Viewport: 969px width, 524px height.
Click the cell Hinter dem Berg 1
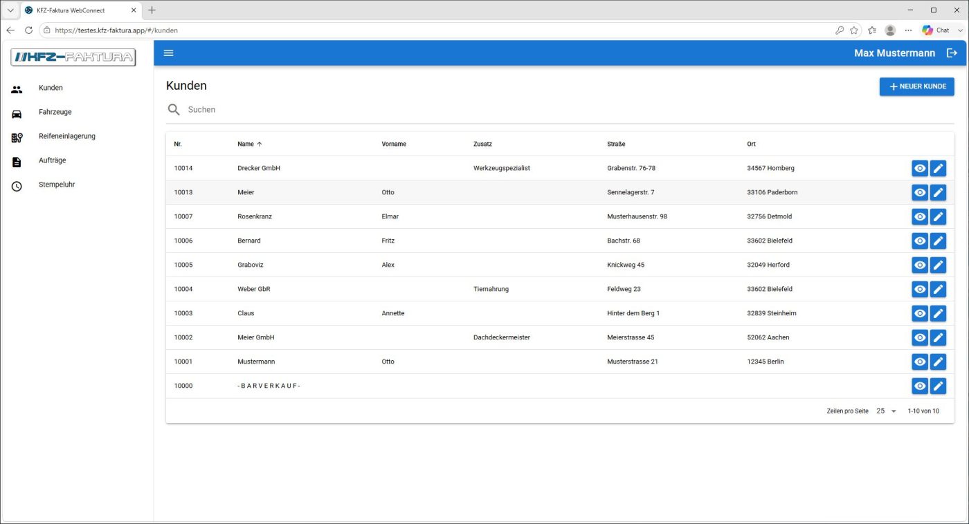tap(633, 313)
